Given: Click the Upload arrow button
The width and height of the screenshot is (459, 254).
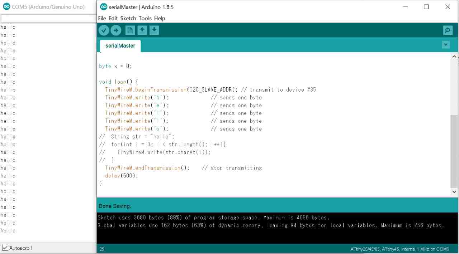Looking at the screenshot, I should 116,30.
